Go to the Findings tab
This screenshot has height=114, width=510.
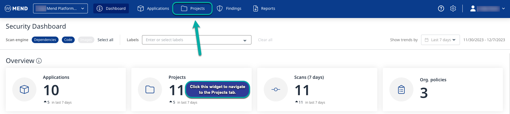coord(229,8)
